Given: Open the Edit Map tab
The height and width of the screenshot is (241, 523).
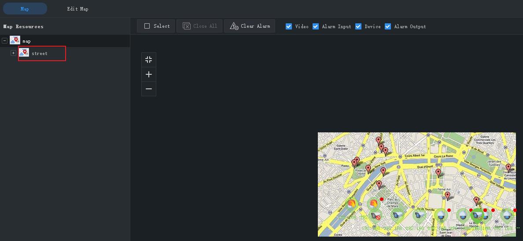Looking at the screenshot, I should point(77,9).
